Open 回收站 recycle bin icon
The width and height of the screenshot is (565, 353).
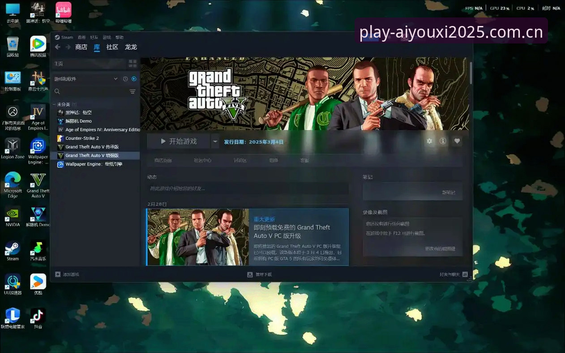13,47
